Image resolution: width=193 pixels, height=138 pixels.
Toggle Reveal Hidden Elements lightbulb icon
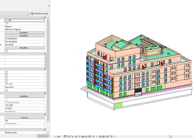click(x=97, y=136)
